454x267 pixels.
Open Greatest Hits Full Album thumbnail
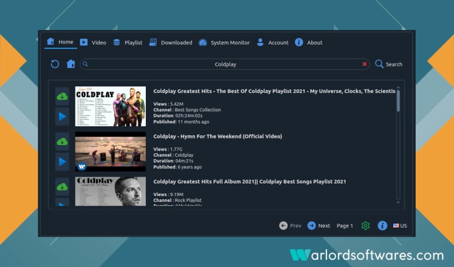(x=111, y=191)
